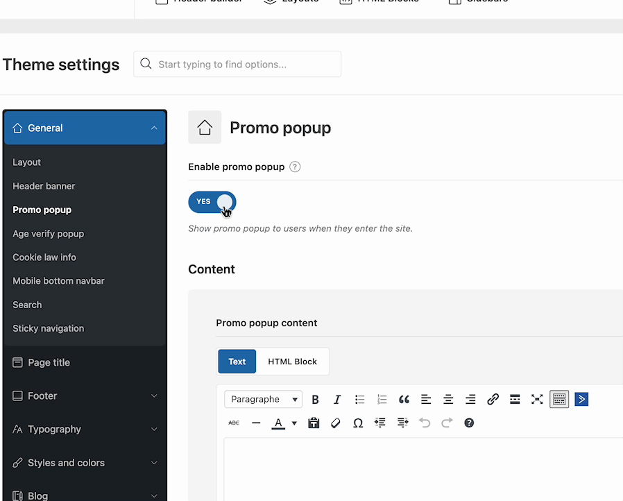Open Age verify popup settings

pos(49,234)
